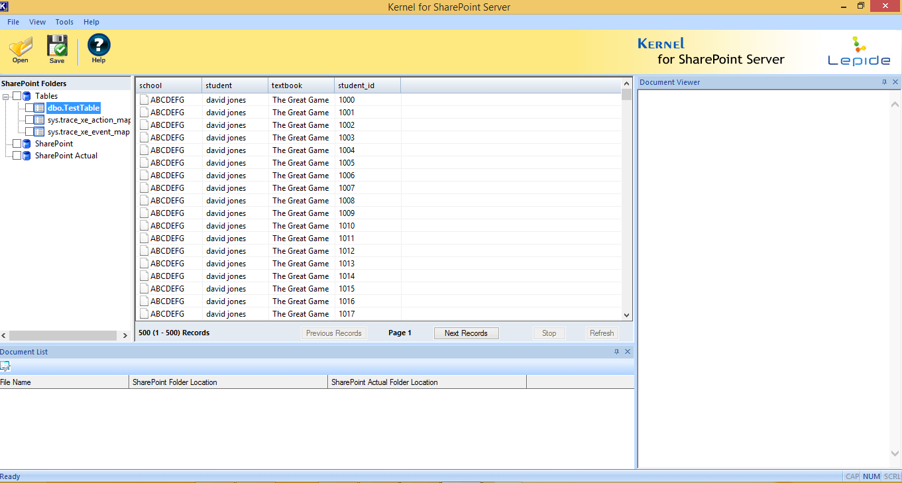Click the Next Records button
This screenshot has height=483, width=902.
(x=467, y=333)
